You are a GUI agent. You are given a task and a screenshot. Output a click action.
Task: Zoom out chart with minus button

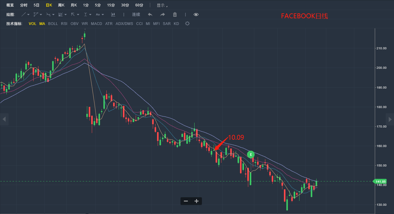pyautogui.click(x=186, y=201)
